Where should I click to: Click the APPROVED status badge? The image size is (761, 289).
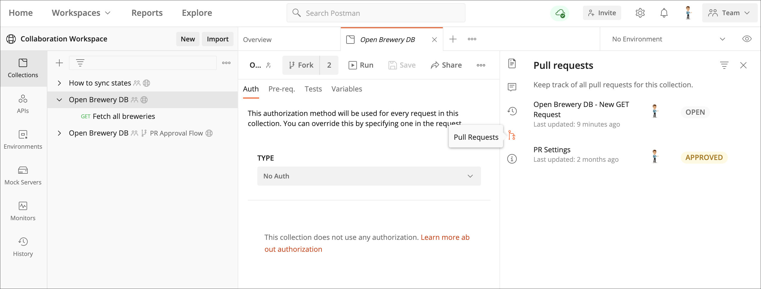click(704, 158)
